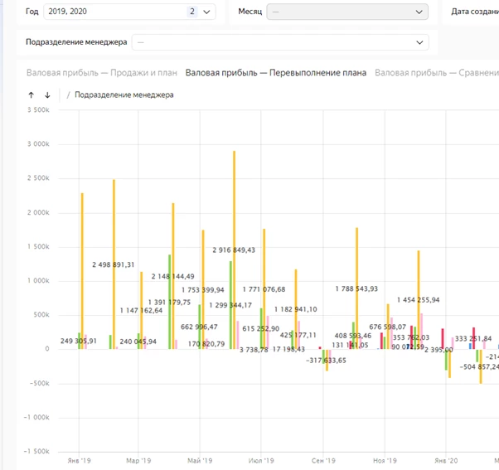
Task: Click data label 1 182 941,10
Action: [296, 310]
